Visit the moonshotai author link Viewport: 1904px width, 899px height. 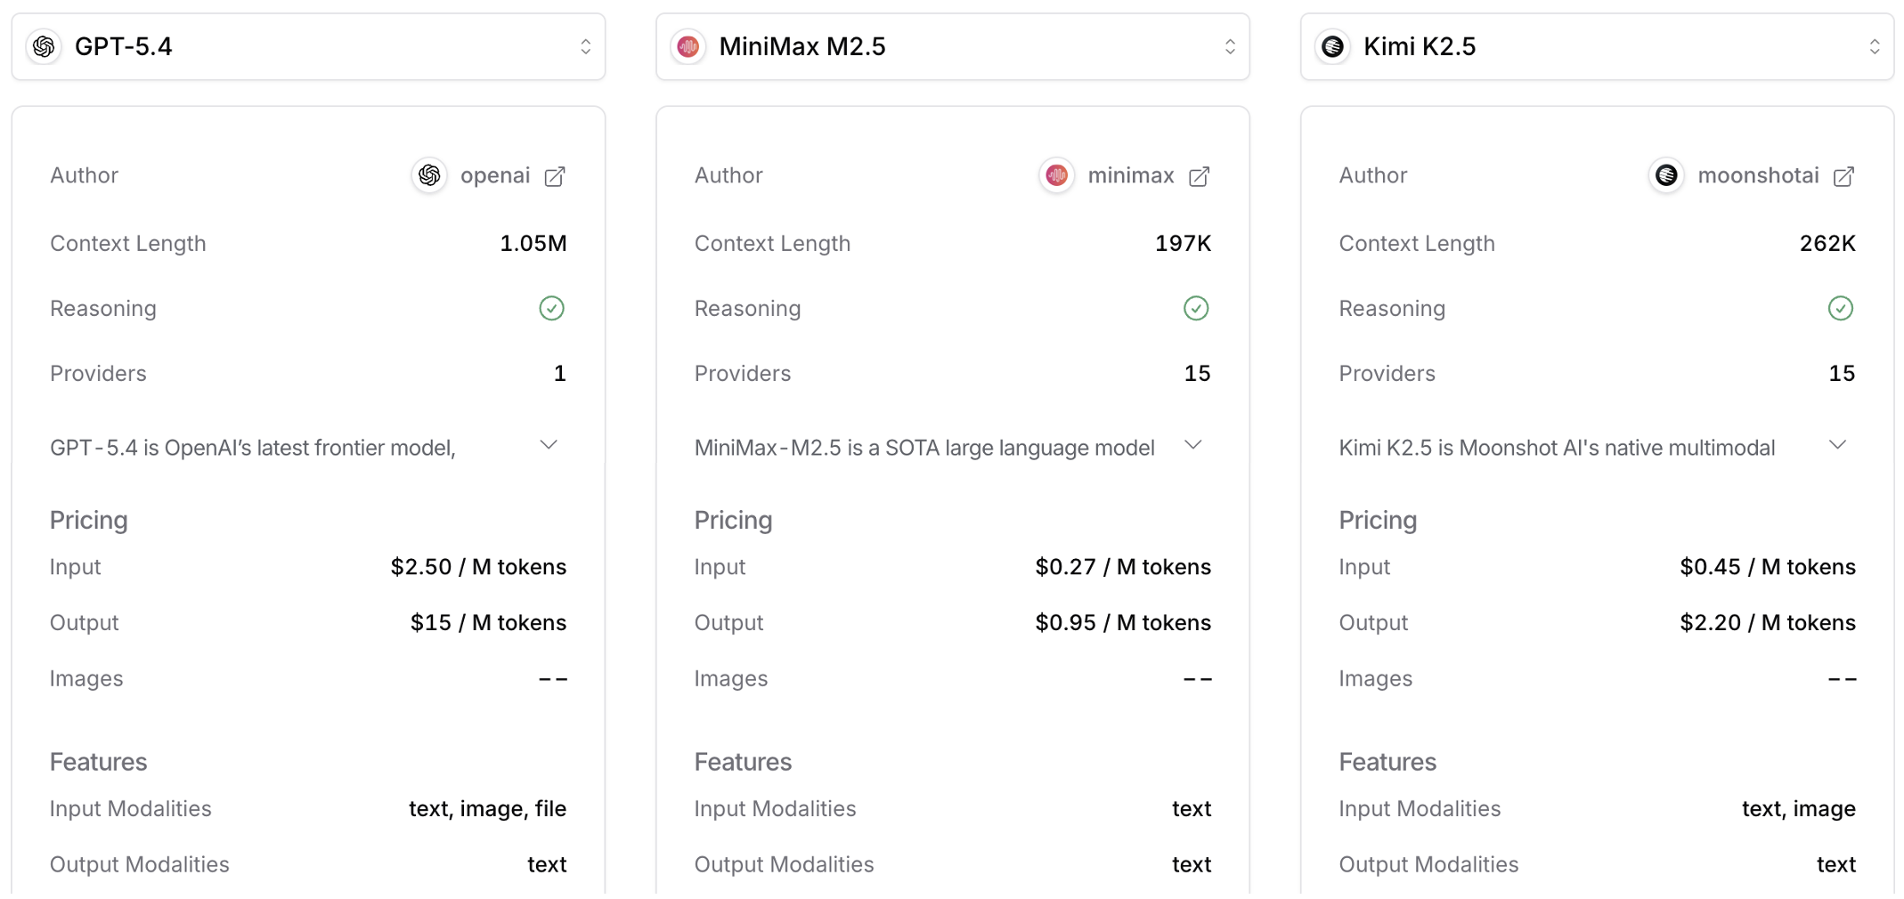point(1758,175)
